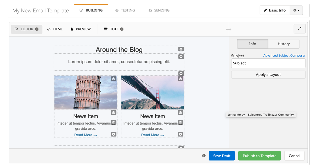
Task: Select the Info toggle in the side panel
Action: coord(252,44)
